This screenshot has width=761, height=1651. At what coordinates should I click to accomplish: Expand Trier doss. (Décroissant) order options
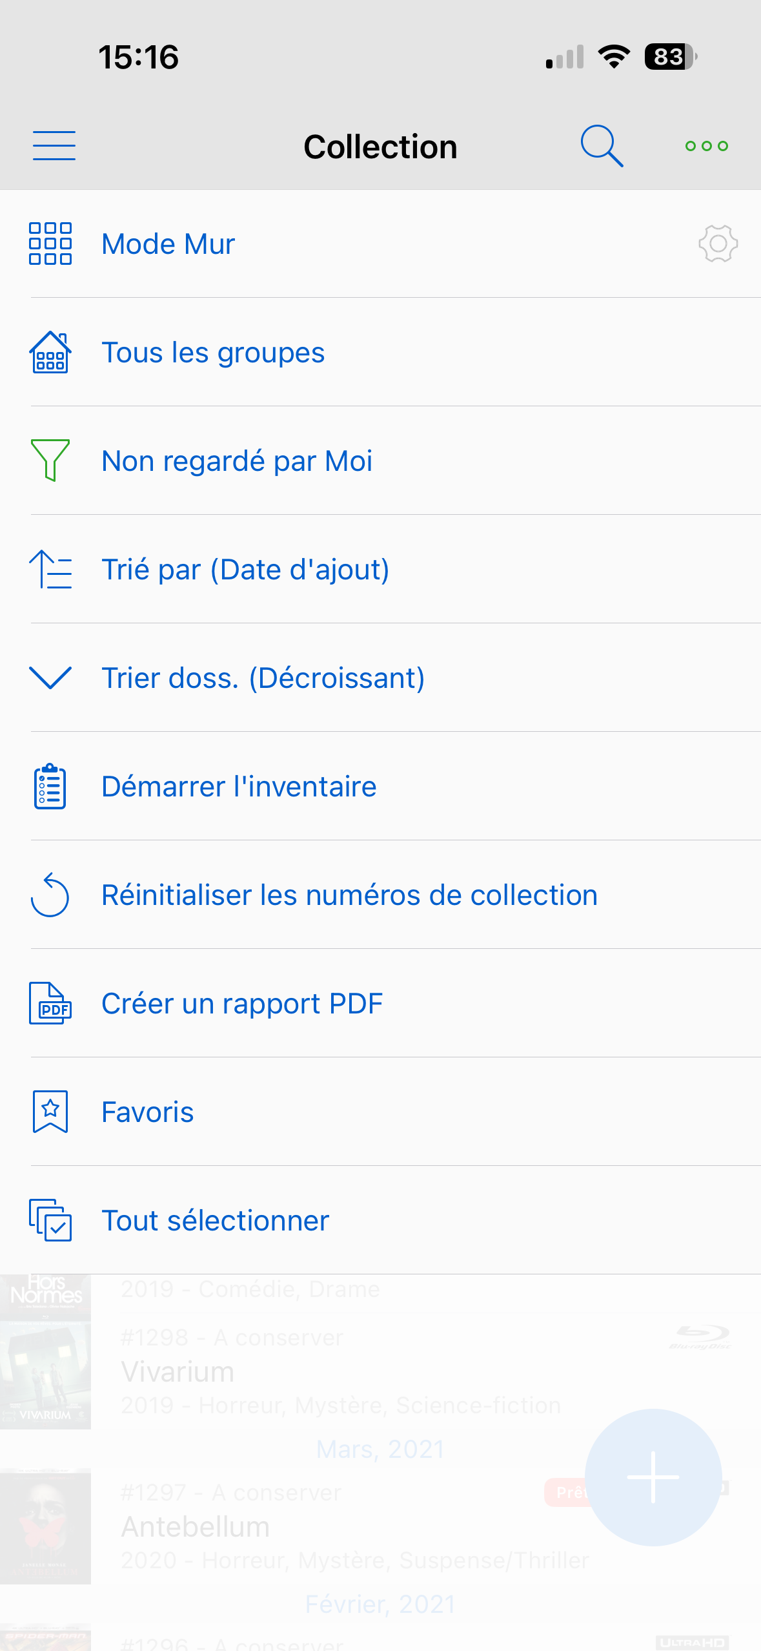[x=263, y=678]
